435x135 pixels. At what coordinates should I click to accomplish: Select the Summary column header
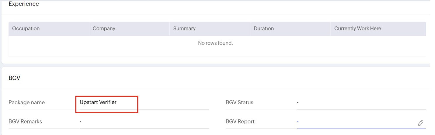click(184, 28)
